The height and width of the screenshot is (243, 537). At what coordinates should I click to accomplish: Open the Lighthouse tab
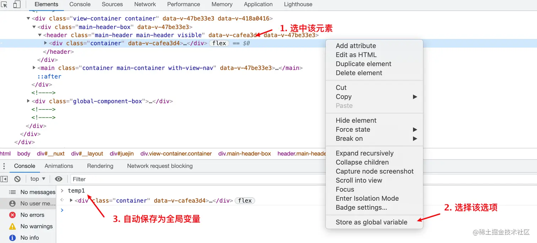(x=298, y=5)
